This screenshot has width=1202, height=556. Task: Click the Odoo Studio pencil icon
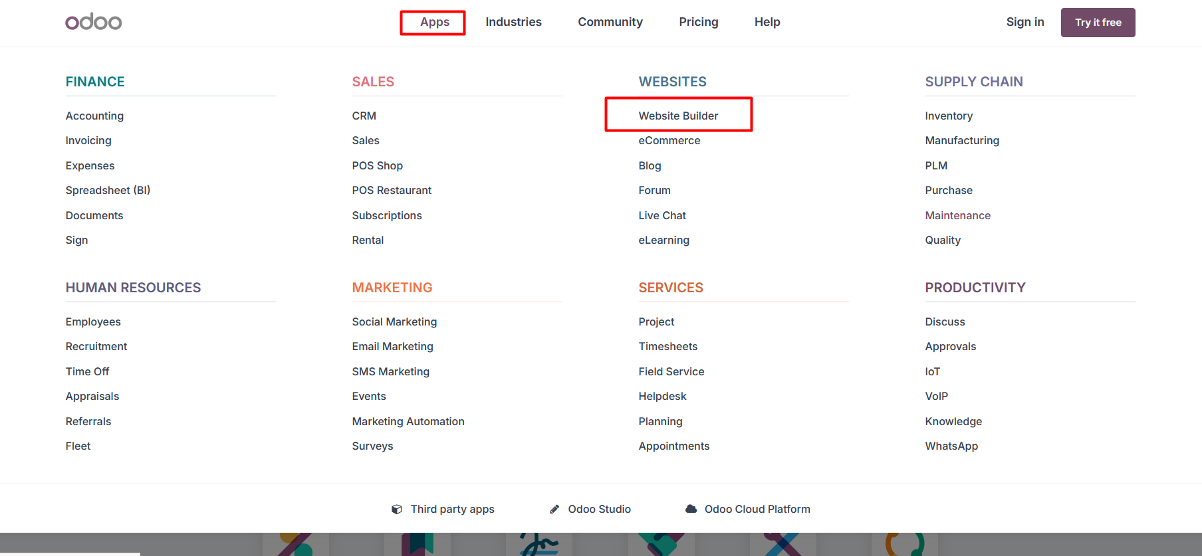pos(554,510)
